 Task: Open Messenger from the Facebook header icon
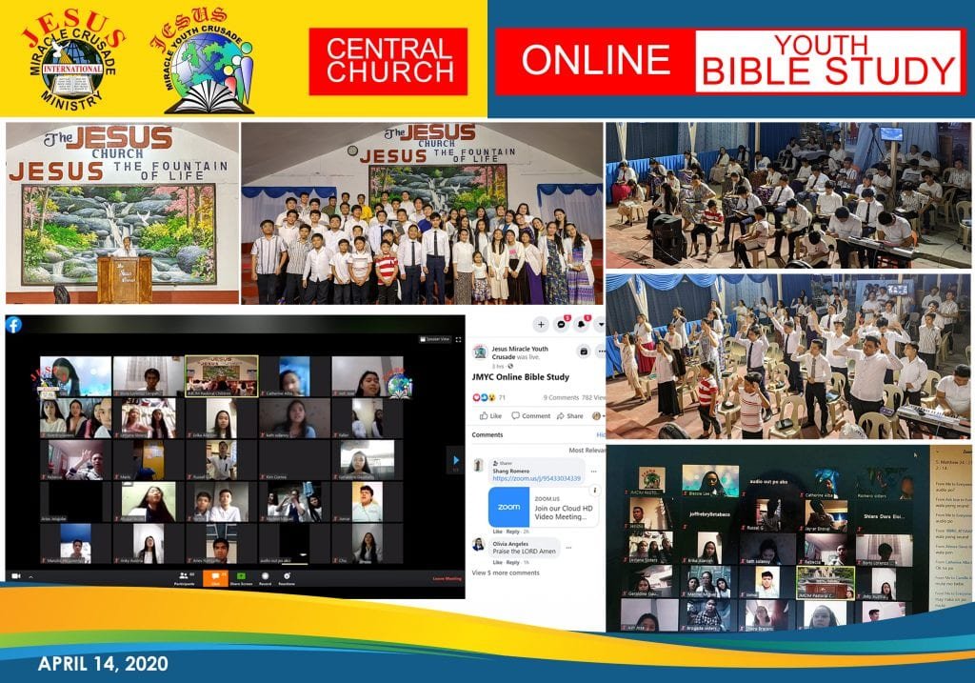point(561,325)
